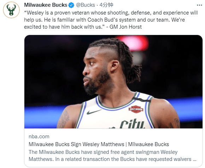Open the Wesley Matthews photo preview
The width and height of the screenshot is (205, 168).
113,82
